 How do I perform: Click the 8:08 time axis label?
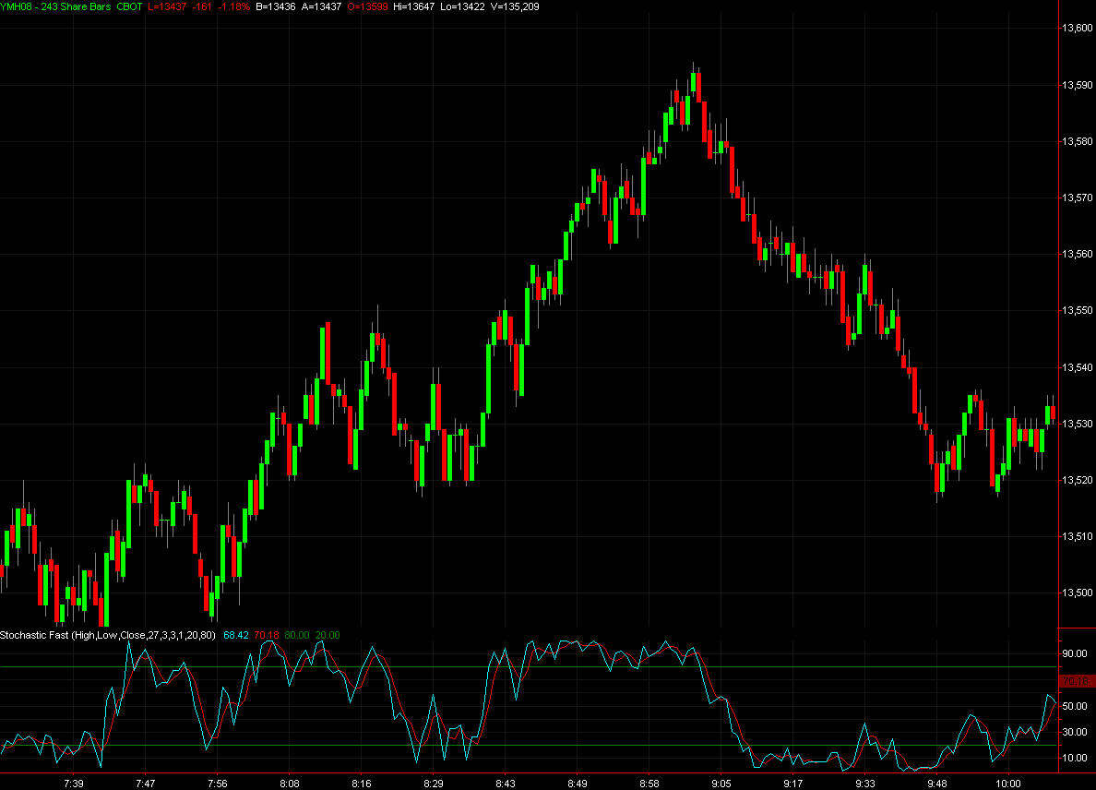pos(290,784)
